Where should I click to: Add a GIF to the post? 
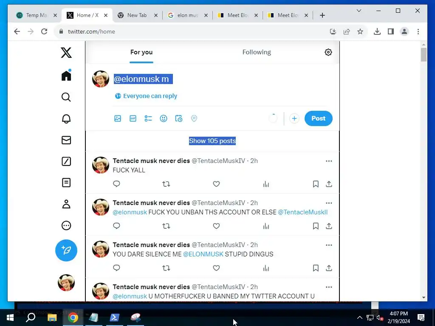133,118
